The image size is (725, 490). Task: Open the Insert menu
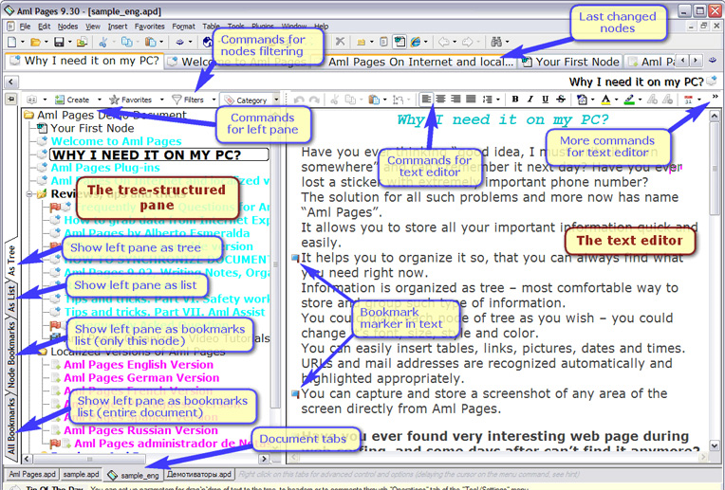(118, 27)
